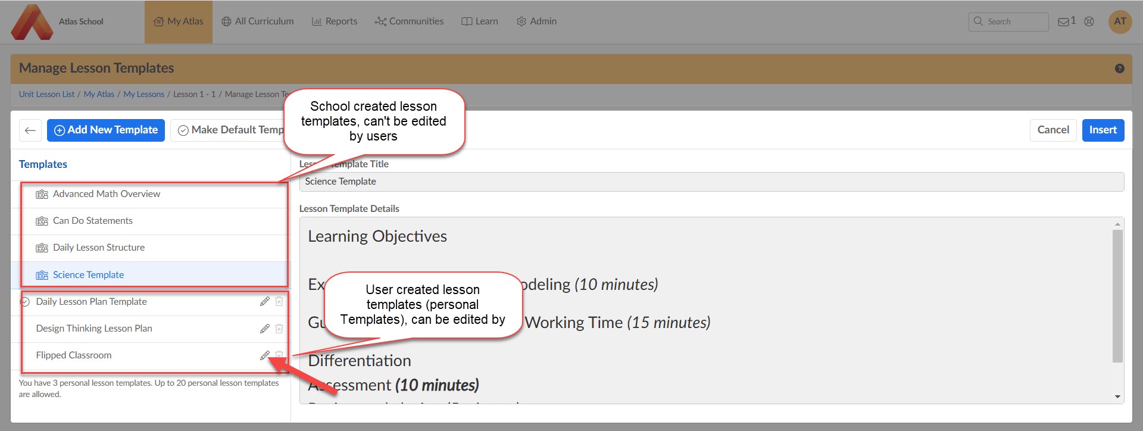The width and height of the screenshot is (1143, 431).
Task: Open the AT user avatar menu
Action: pos(1120,21)
